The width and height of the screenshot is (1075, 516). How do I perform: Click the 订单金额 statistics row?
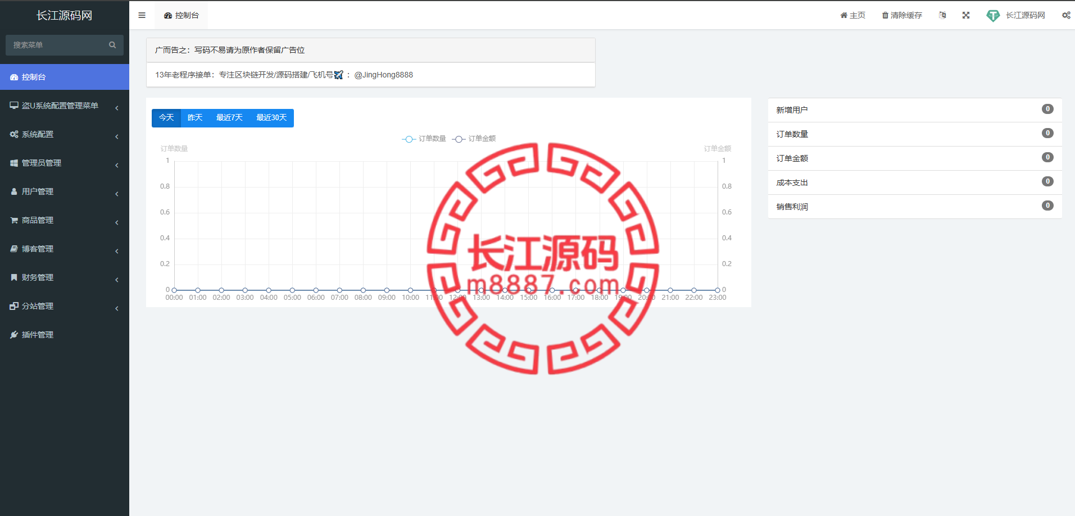point(915,158)
